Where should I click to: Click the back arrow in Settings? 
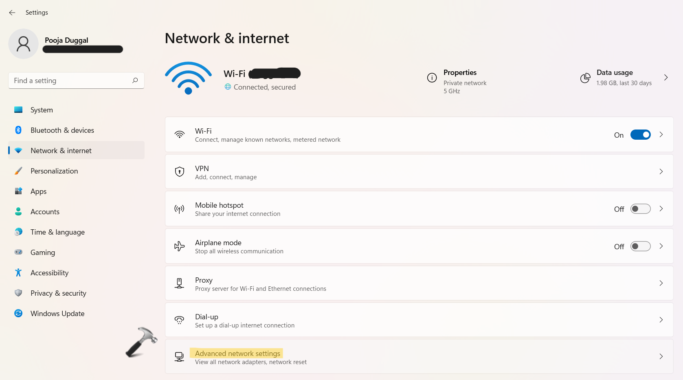[x=12, y=13]
